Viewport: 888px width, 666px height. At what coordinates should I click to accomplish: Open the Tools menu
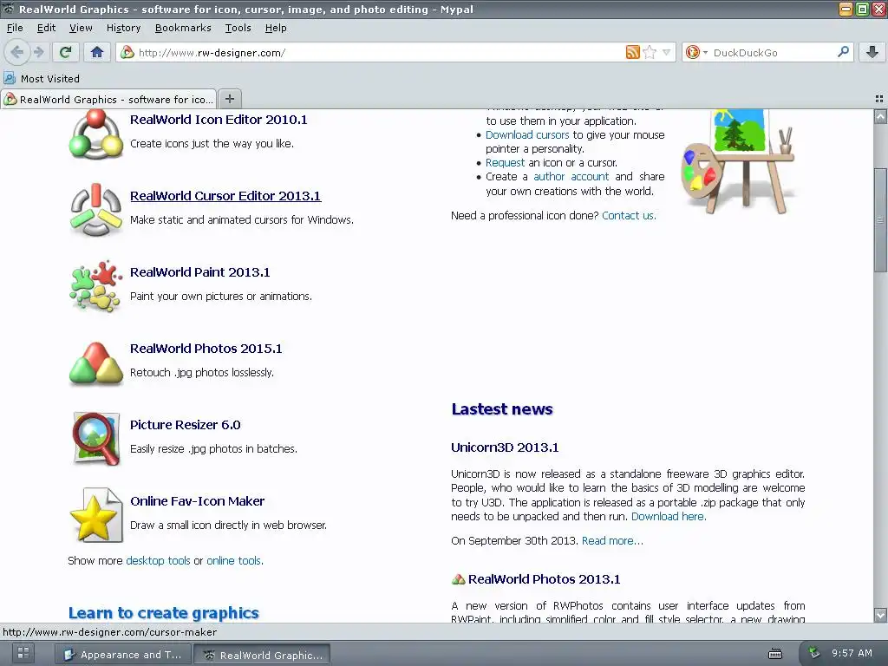tap(238, 28)
